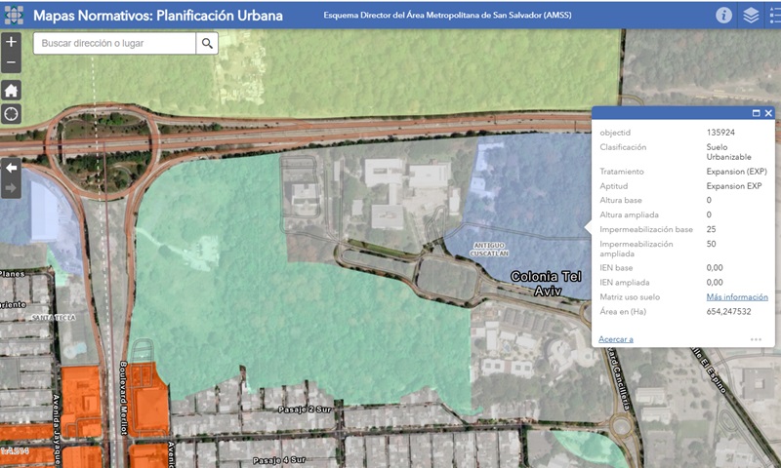Open the 'Más información' link
This screenshot has height=468, width=781.
click(x=737, y=296)
